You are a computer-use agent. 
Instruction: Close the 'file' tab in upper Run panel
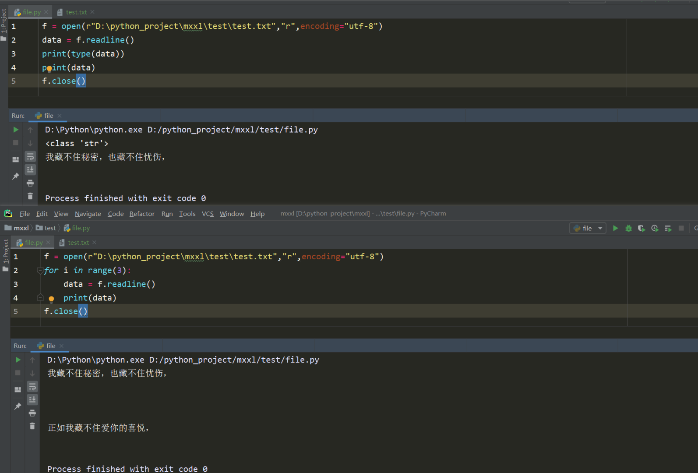pyautogui.click(x=60, y=116)
